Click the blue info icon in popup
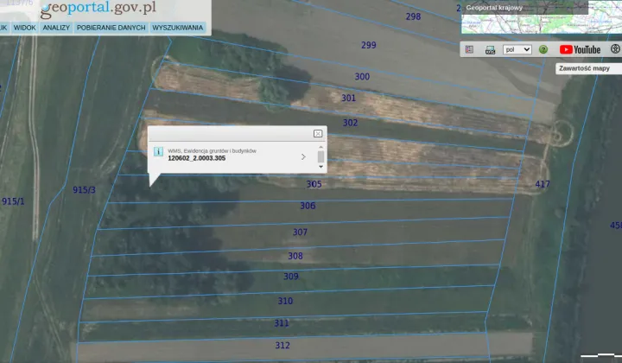 pyautogui.click(x=158, y=151)
